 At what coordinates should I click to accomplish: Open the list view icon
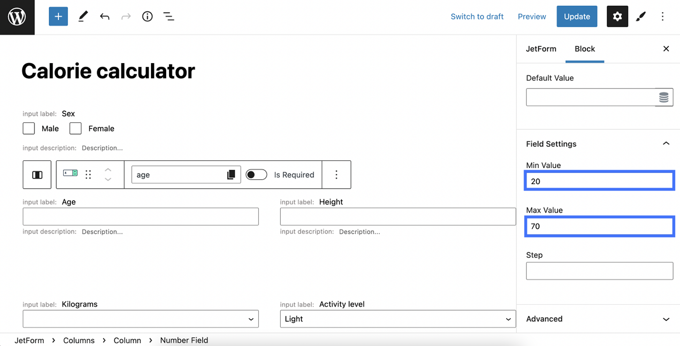point(169,17)
